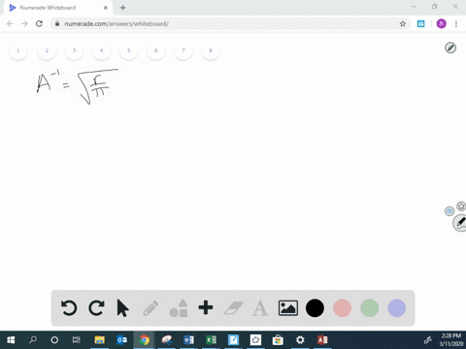Open a new browser tab

[122, 8]
